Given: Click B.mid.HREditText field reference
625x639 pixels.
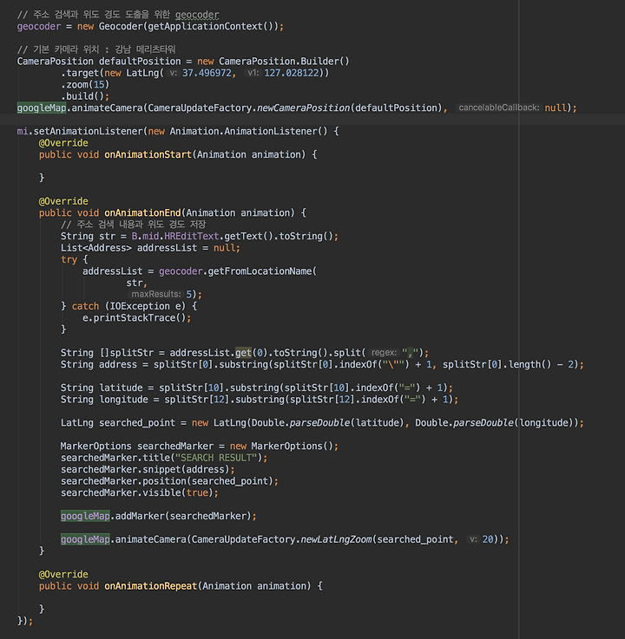Looking at the screenshot, I should (x=175, y=237).
